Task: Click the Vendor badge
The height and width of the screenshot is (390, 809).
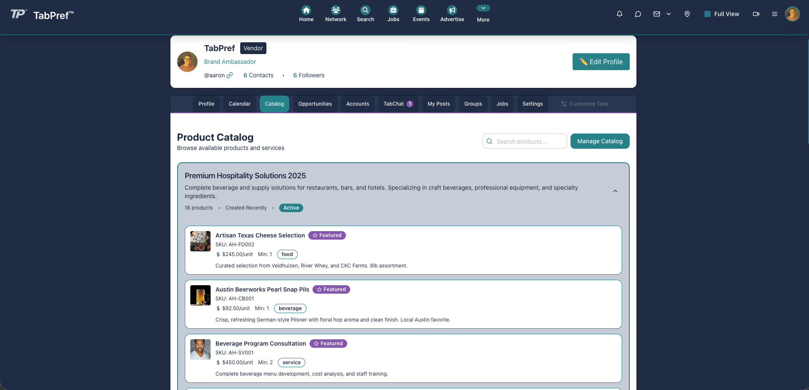Action: pyautogui.click(x=253, y=48)
